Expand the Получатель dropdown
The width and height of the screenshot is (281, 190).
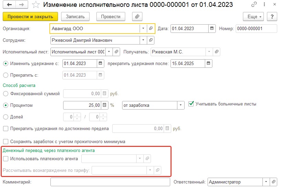click(x=209, y=52)
